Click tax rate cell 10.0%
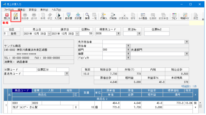 (189, 103)
